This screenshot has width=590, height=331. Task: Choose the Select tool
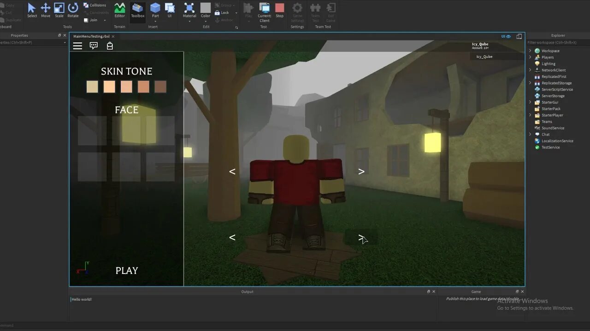coord(32,10)
